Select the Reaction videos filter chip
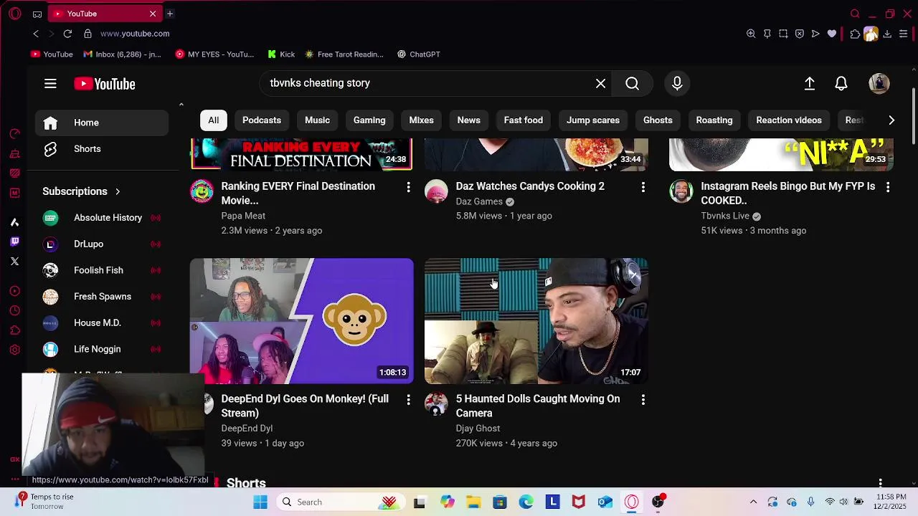 [x=789, y=120]
